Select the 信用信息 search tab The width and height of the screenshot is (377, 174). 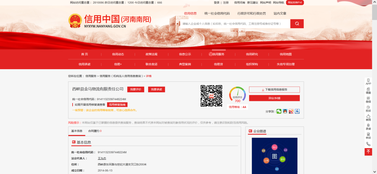click(190, 13)
